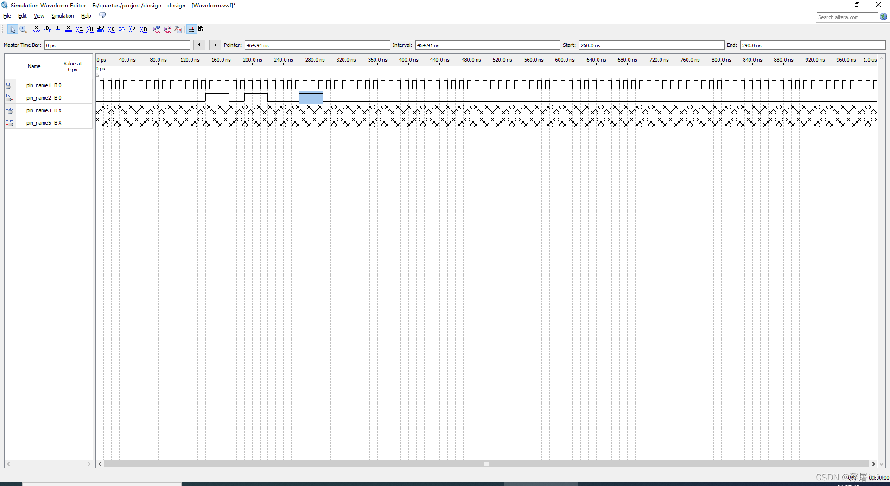Click the input pin icon for pin_name2
This screenshot has height=486, width=890.
tap(10, 98)
